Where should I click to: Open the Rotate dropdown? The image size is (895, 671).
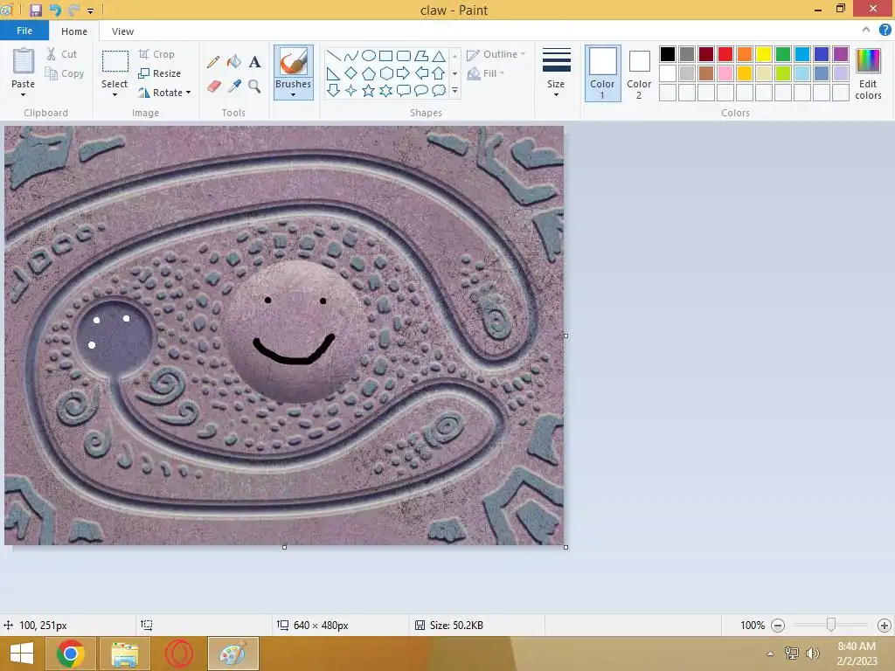coord(189,93)
